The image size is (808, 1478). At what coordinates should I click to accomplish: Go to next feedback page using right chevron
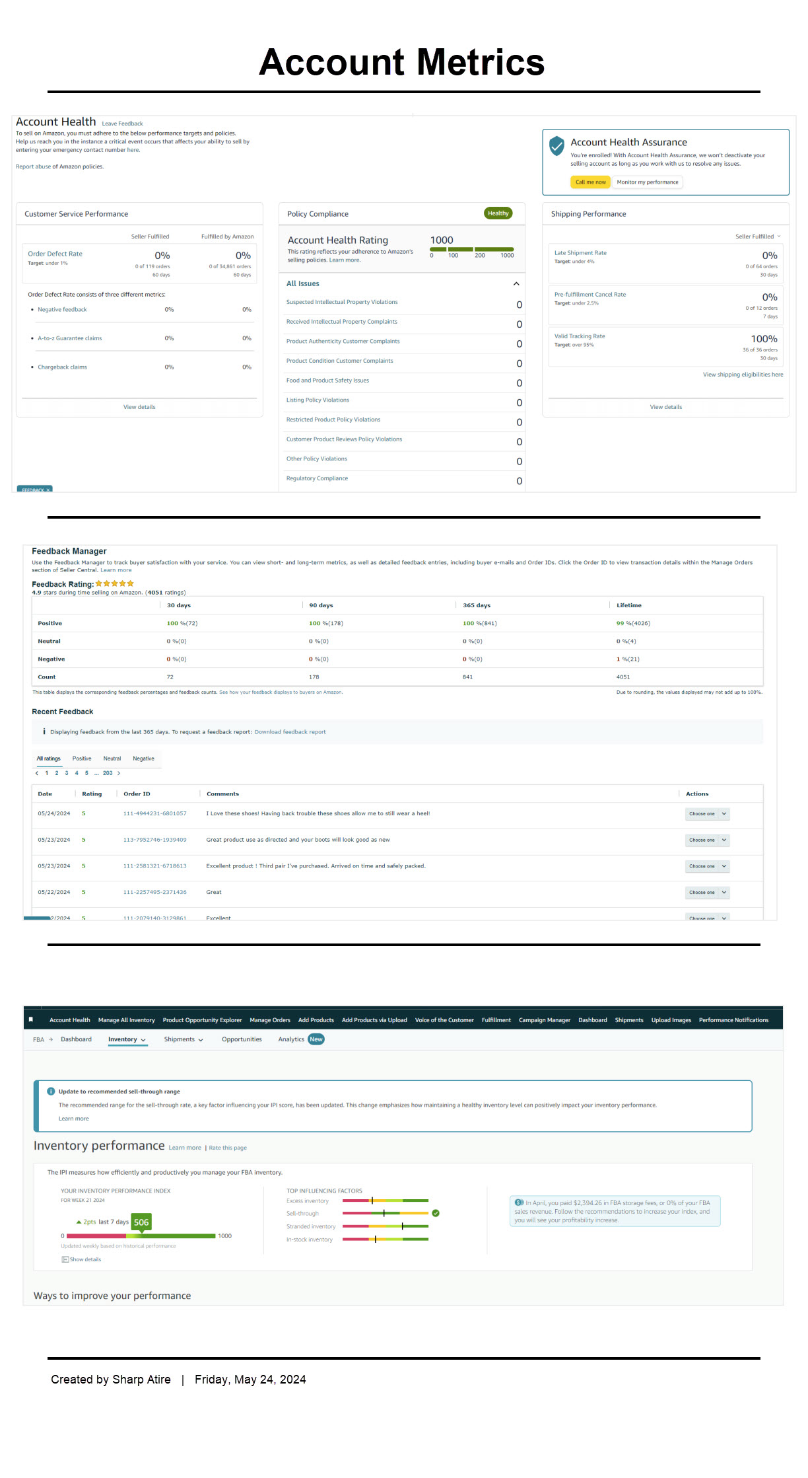pos(119,773)
